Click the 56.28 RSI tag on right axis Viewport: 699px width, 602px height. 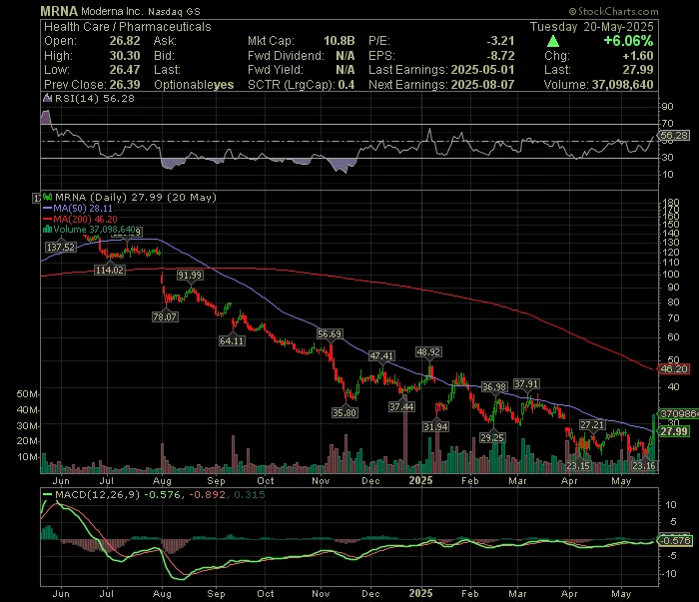[674, 136]
